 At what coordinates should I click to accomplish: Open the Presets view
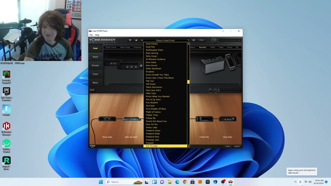click(95, 65)
